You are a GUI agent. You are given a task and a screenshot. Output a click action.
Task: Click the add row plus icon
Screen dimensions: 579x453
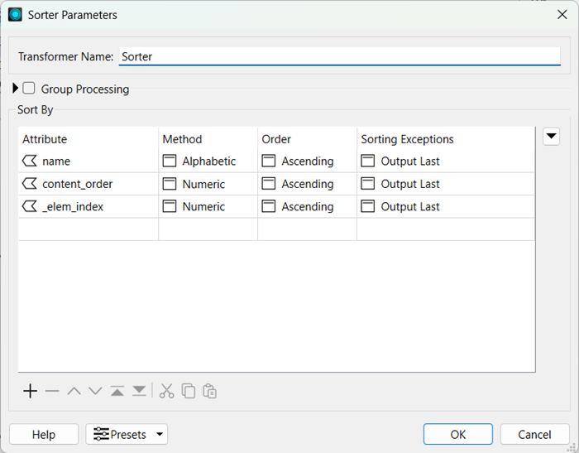pyautogui.click(x=31, y=391)
